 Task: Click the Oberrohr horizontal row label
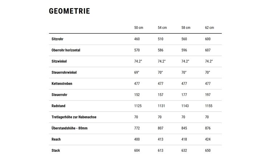pos(66,50)
